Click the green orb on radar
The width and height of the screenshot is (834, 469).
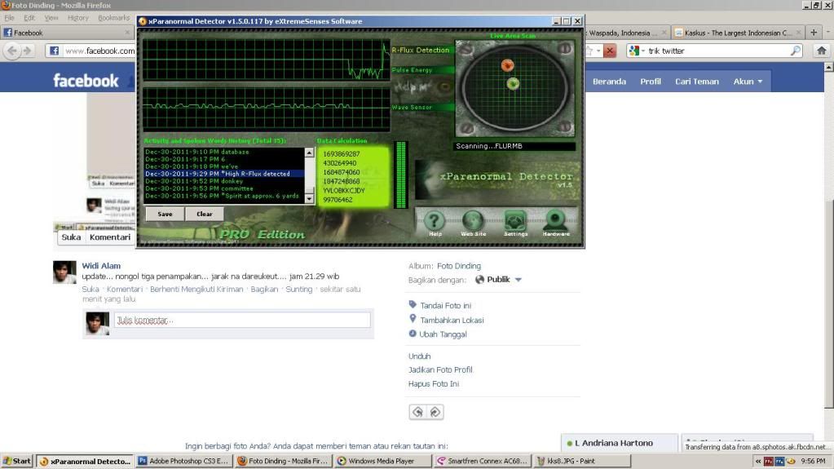[513, 83]
